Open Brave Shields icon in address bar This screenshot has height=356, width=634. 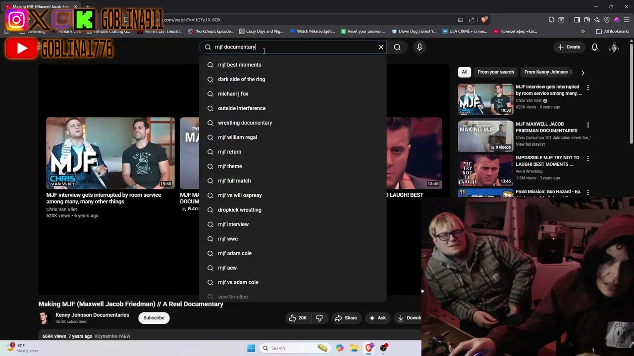[484, 20]
